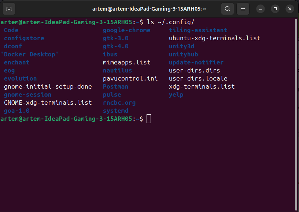Close the terminal window
Image resolution: width=299 pixels, height=212 pixels.
(289, 8)
